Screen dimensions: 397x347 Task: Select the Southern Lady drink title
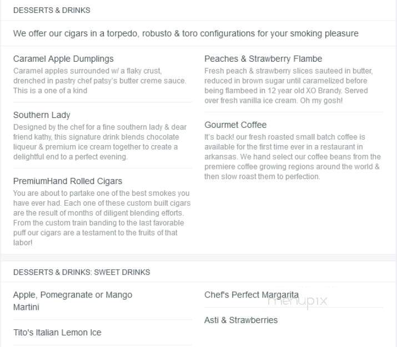pos(42,115)
